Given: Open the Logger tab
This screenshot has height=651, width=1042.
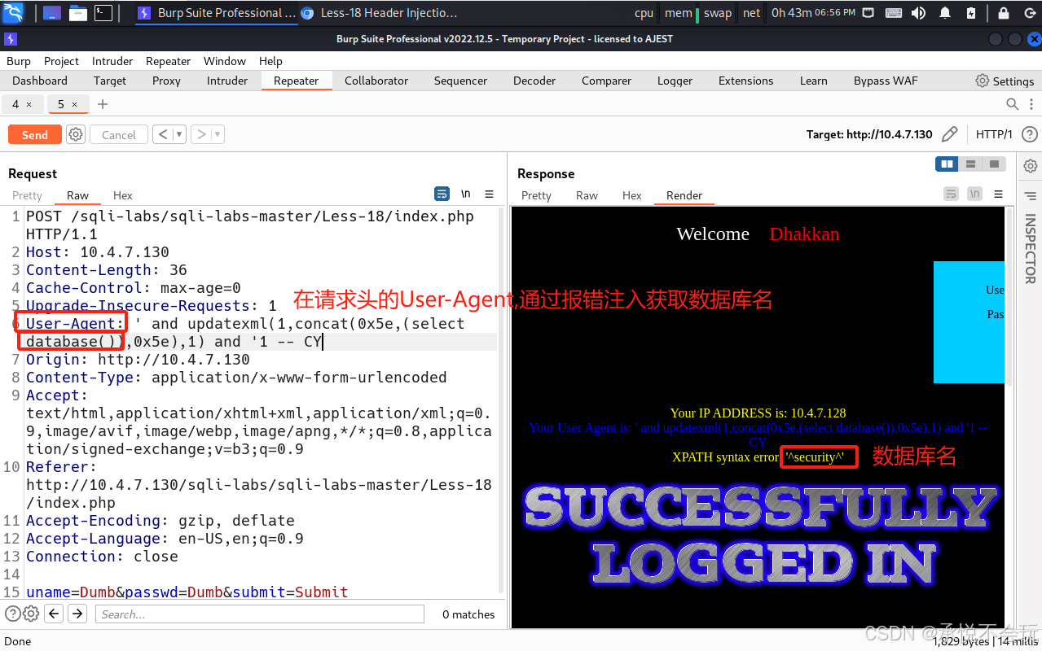Looking at the screenshot, I should pyautogui.click(x=675, y=81).
